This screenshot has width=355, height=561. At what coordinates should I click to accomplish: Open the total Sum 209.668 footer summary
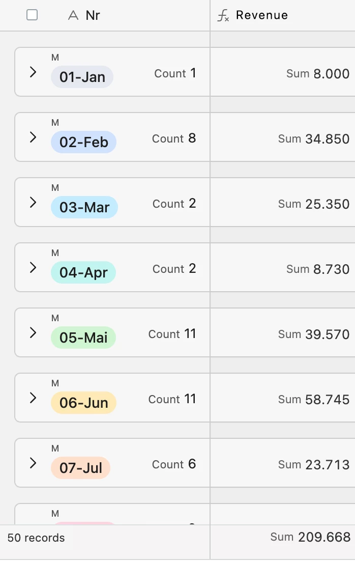(310, 537)
